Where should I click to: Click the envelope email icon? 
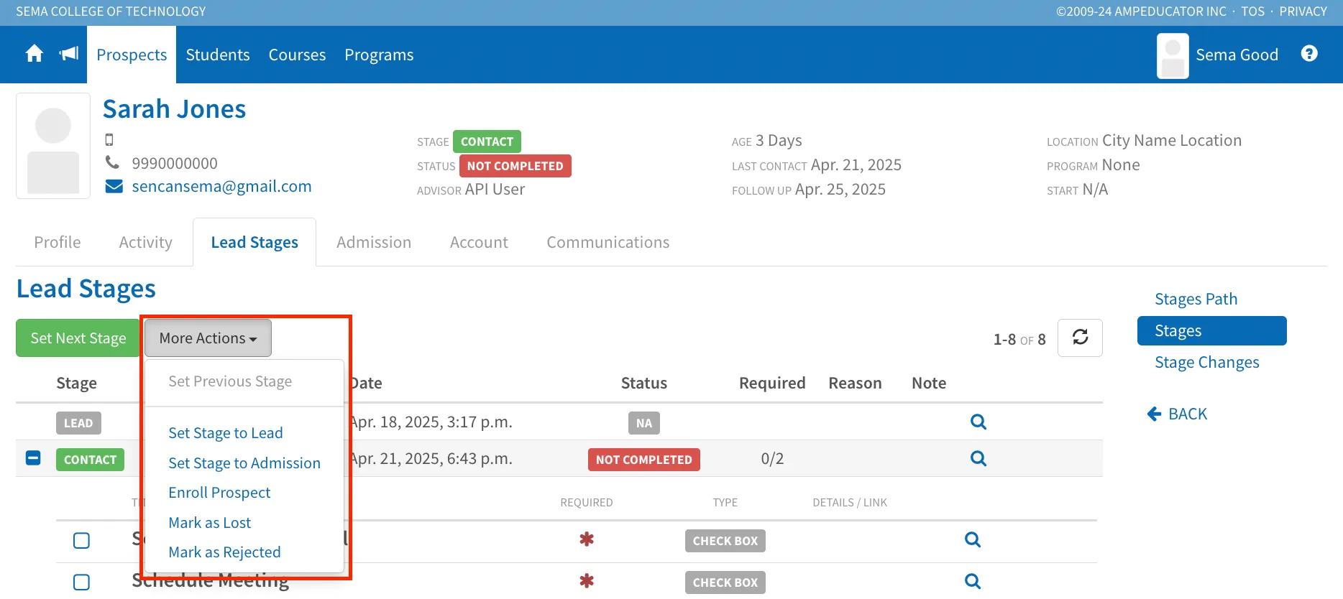[x=114, y=187]
